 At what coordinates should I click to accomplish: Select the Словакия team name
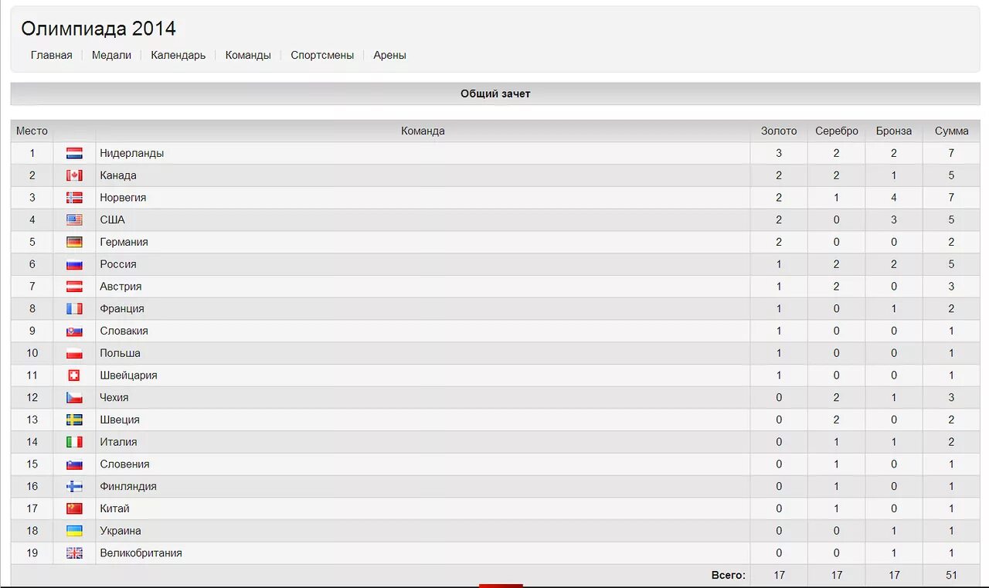tap(124, 331)
